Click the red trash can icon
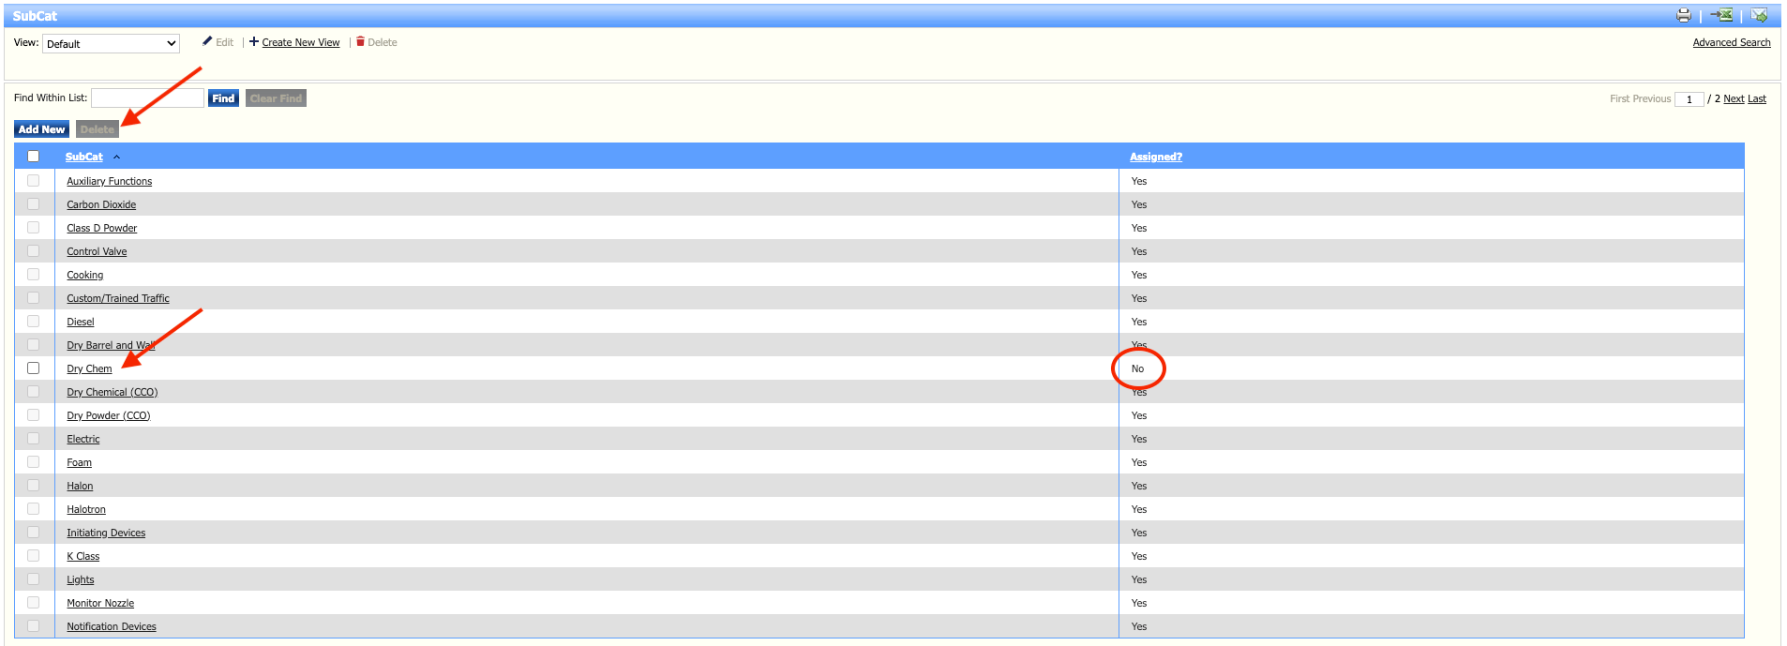The image size is (1787, 646). 360,41
